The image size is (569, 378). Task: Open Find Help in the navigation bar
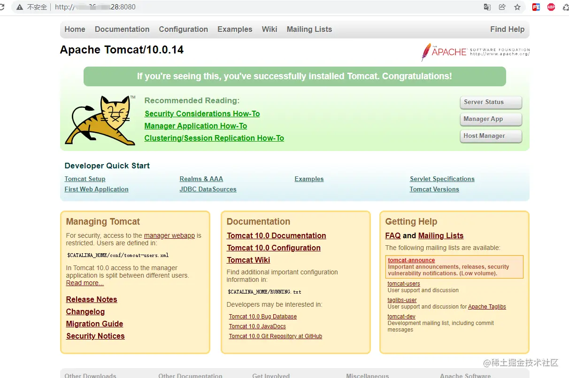click(x=507, y=29)
